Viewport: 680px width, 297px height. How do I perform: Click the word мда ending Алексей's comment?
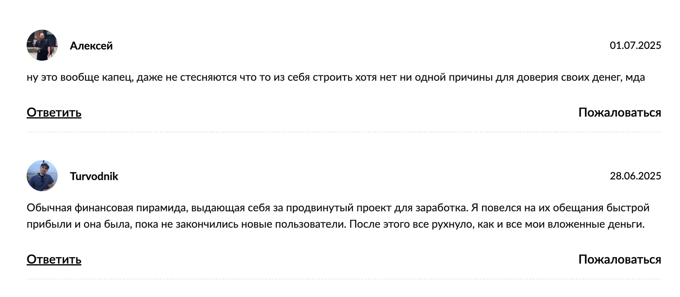click(635, 77)
